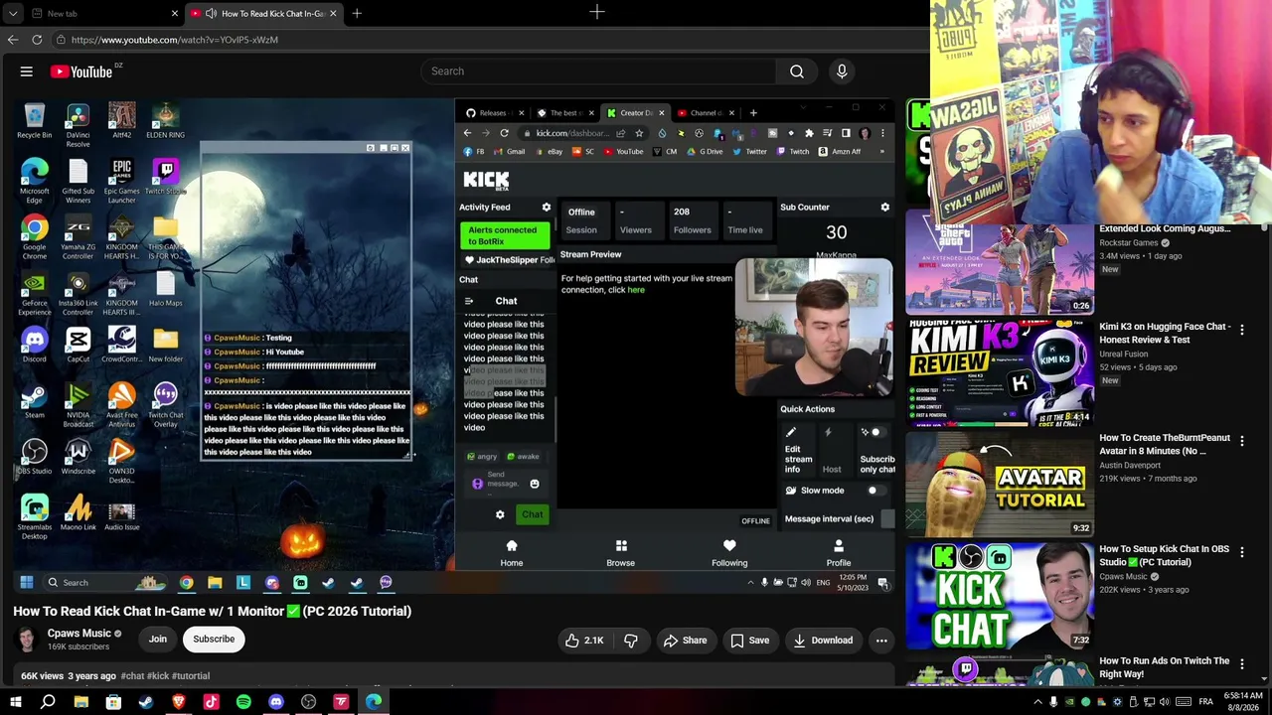Open more actions ellipsis under the video
The width and height of the screenshot is (1272, 715).
(x=881, y=641)
